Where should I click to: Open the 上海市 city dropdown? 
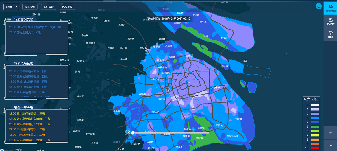(x=11, y=7)
